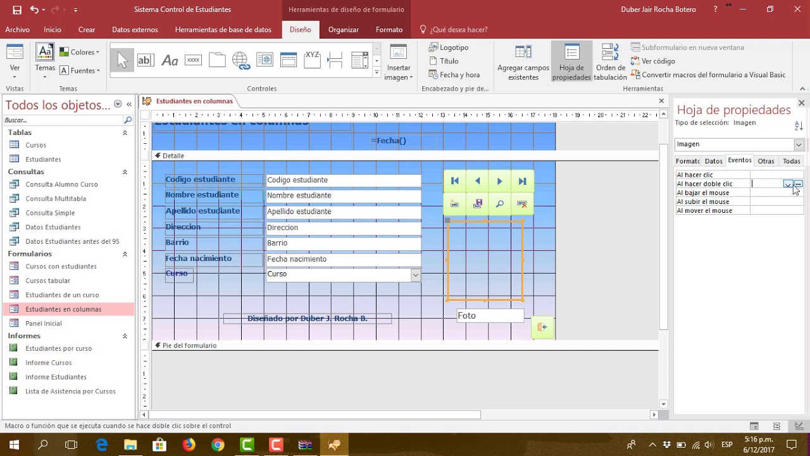Viewport: 810px width, 456px height.
Task: Open the Ver view dropdown
Action: (x=15, y=72)
